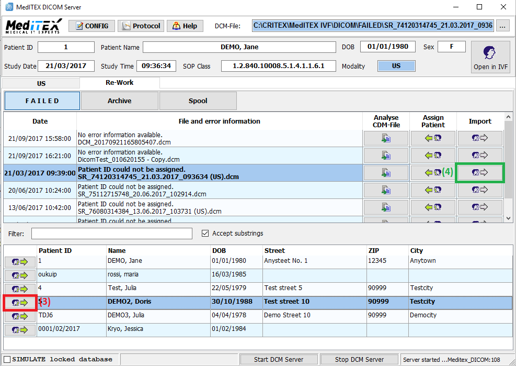Assign file to patient DEMO3, Julia
Viewport: 516px width, 366px height.
pyautogui.click(x=20, y=316)
